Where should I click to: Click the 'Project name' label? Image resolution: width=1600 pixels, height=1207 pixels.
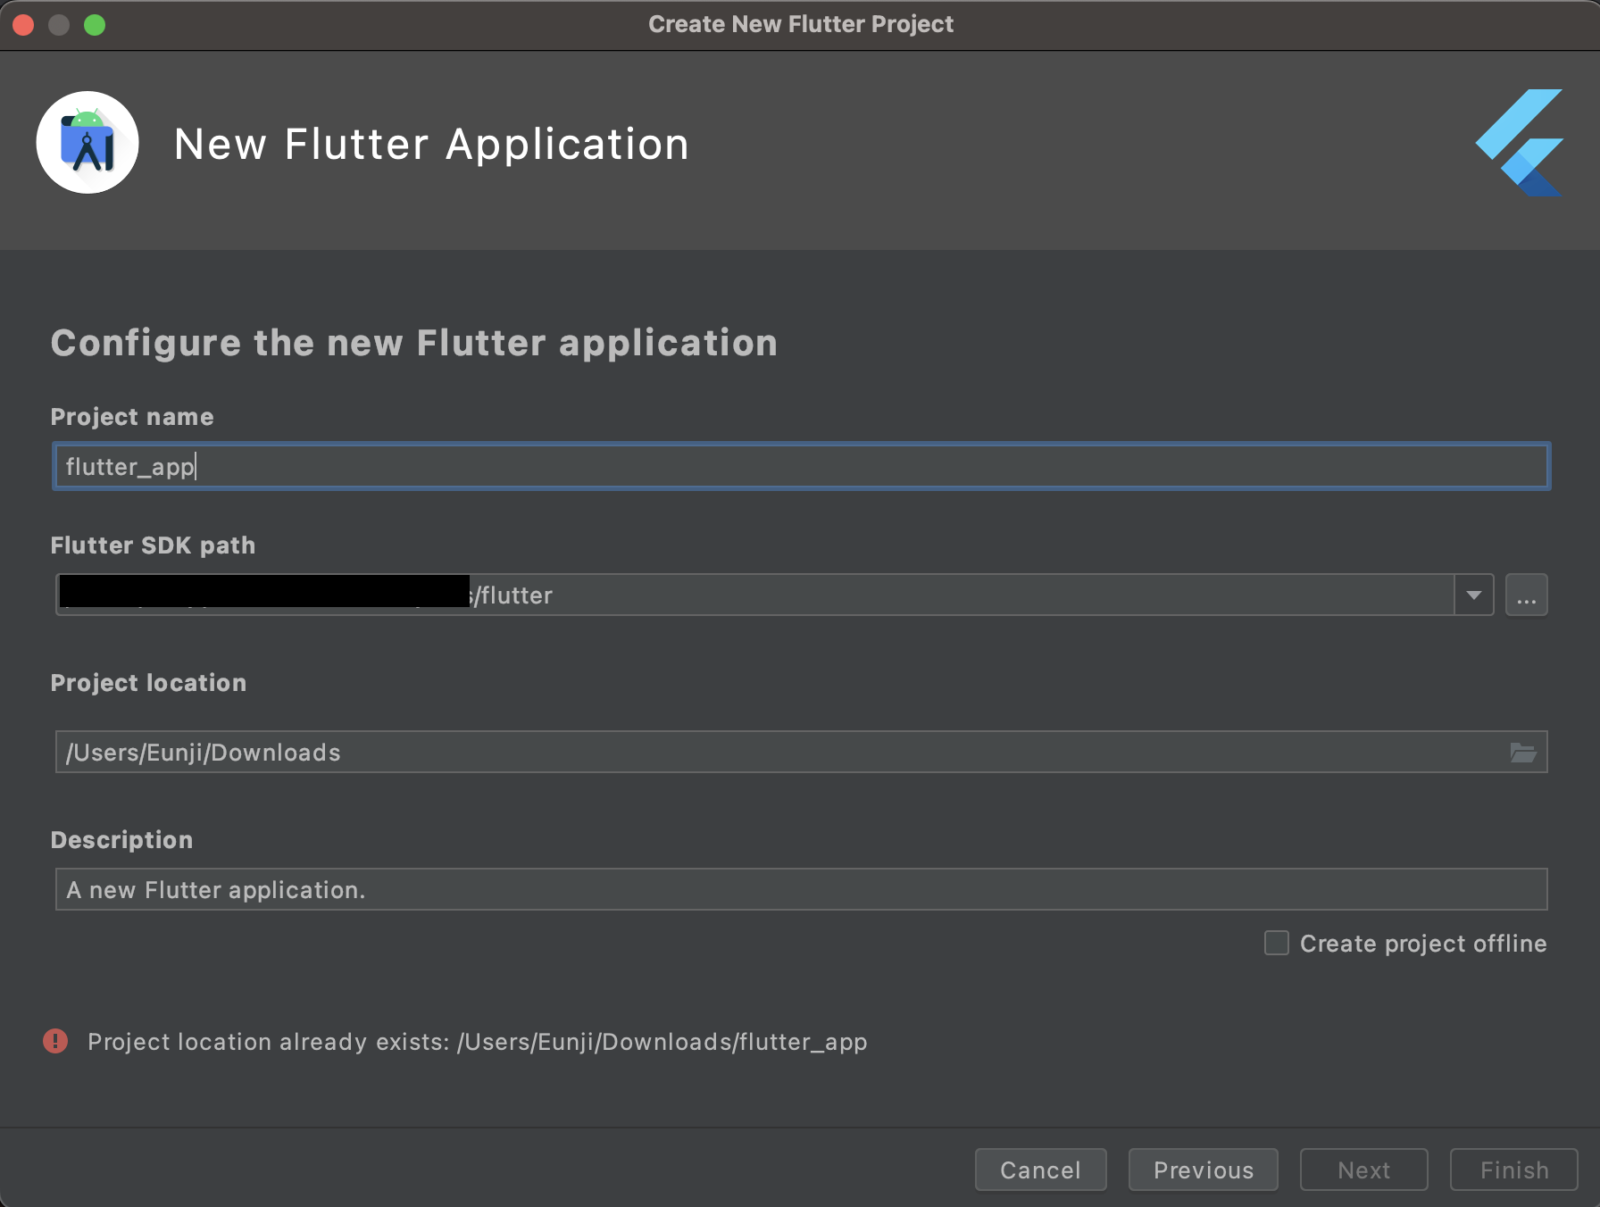(132, 417)
